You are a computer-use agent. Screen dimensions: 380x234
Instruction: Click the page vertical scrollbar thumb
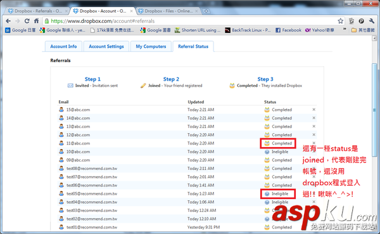(374, 110)
